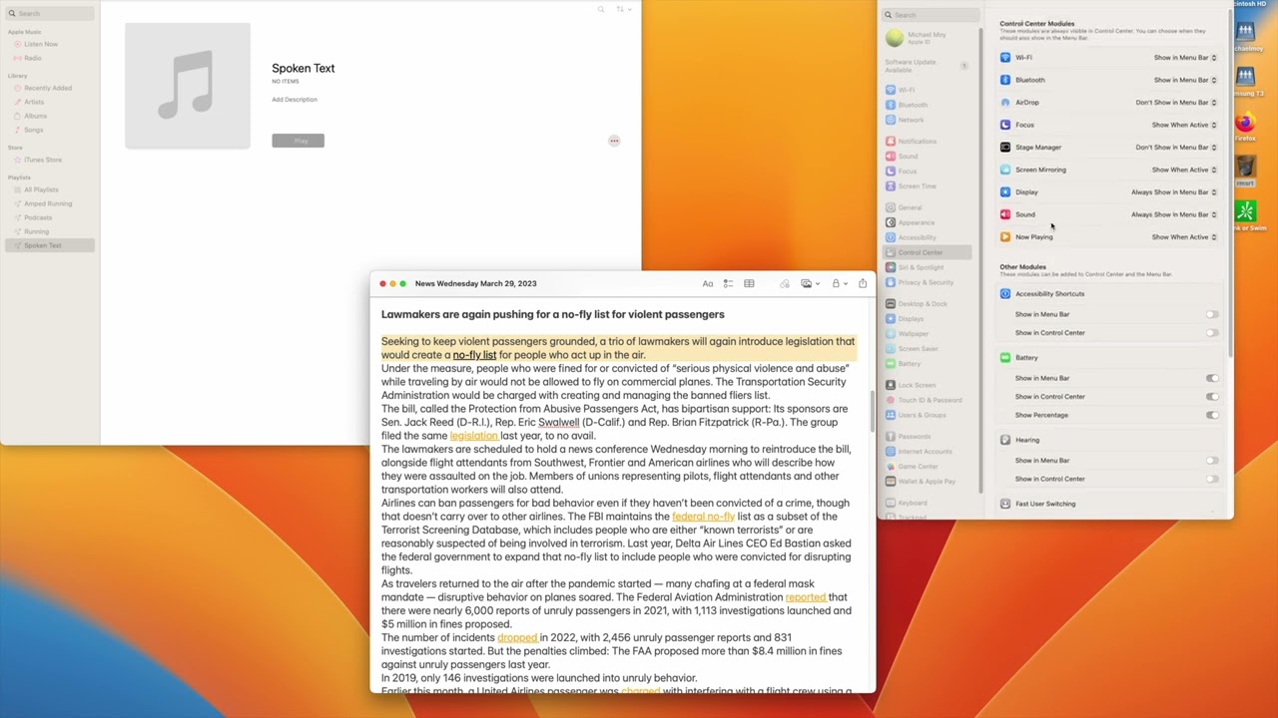Open the lock note menu in Notes
This screenshot has width=1278, height=718.
[x=839, y=284]
